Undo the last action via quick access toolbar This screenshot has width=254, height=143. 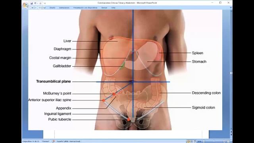[x=35, y=3]
